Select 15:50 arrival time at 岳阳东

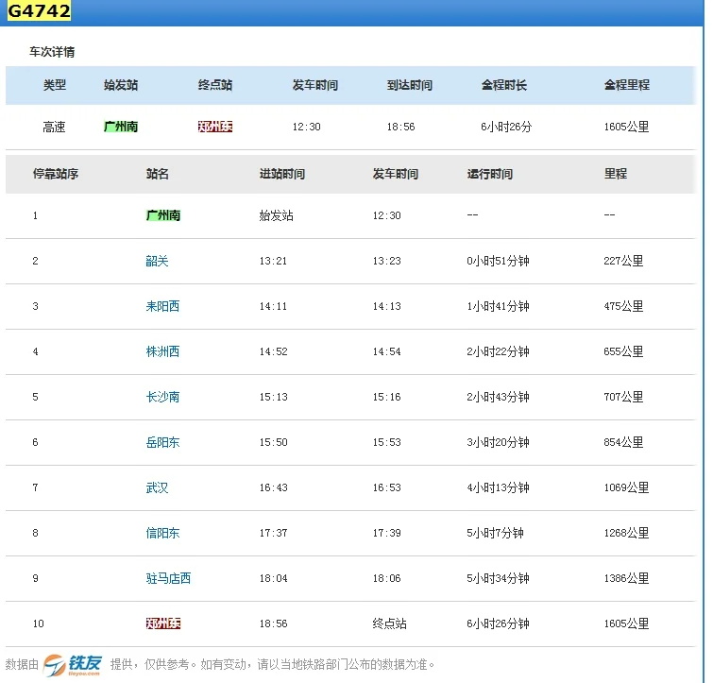[x=273, y=442]
